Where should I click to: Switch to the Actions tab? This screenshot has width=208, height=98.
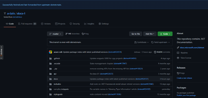pos(46,24)
